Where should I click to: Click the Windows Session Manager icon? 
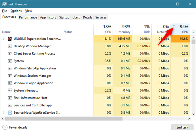tap(10, 76)
